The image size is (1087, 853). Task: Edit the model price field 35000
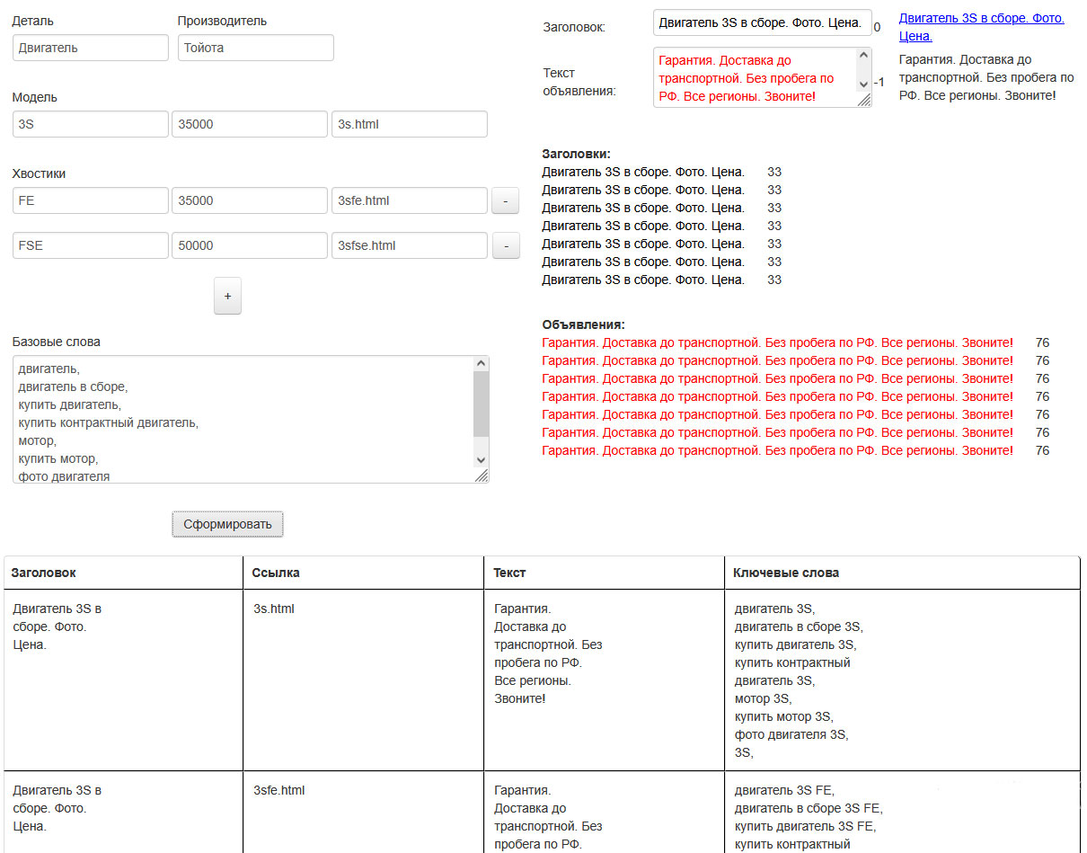[x=249, y=124]
